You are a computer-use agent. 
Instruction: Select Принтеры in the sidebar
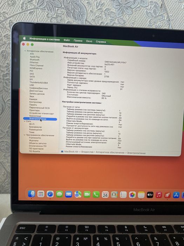point(34,110)
